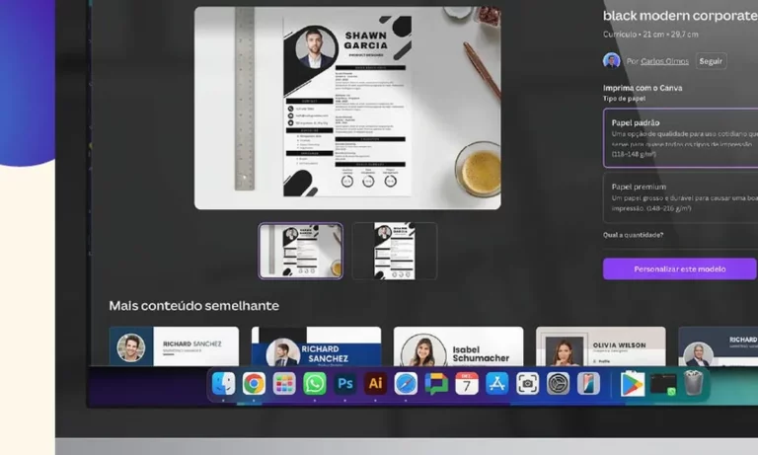This screenshot has width=758, height=455.
Task: Open the Carlos Olmos author link
Action: point(664,61)
